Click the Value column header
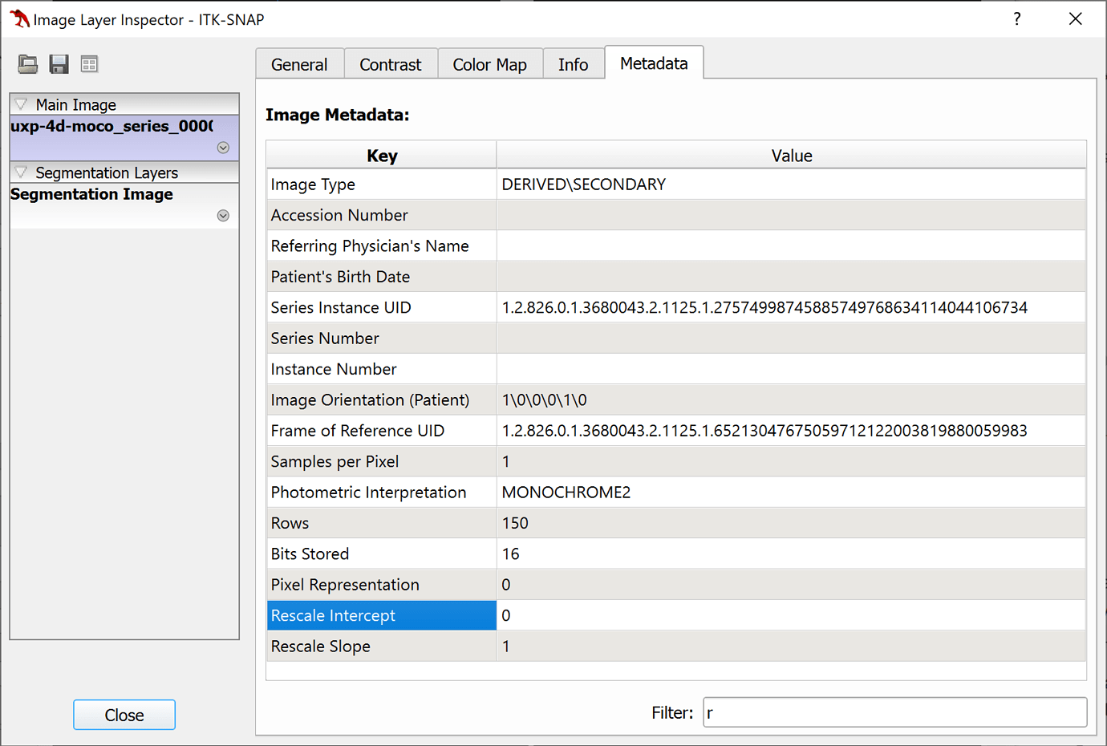Viewport: 1107px width, 746px height. tap(791, 156)
